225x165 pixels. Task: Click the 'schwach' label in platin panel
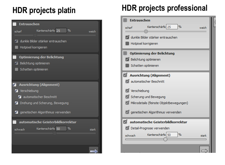(x=19, y=129)
